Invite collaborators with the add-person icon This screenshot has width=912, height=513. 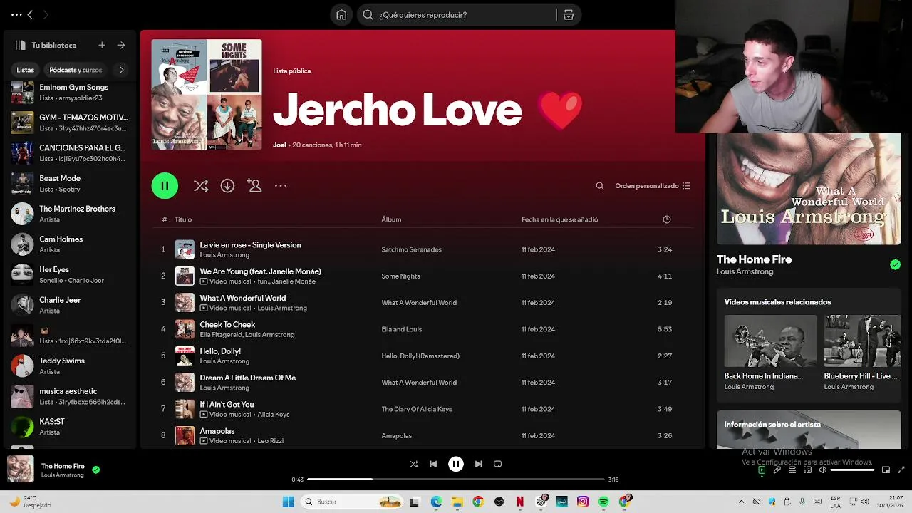coord(254,185)
